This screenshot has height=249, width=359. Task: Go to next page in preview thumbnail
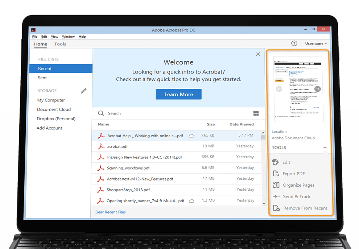[318, 89]
